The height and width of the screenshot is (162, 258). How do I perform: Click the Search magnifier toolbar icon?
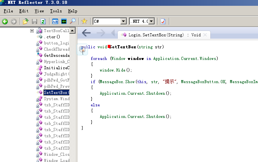(72, 21)
